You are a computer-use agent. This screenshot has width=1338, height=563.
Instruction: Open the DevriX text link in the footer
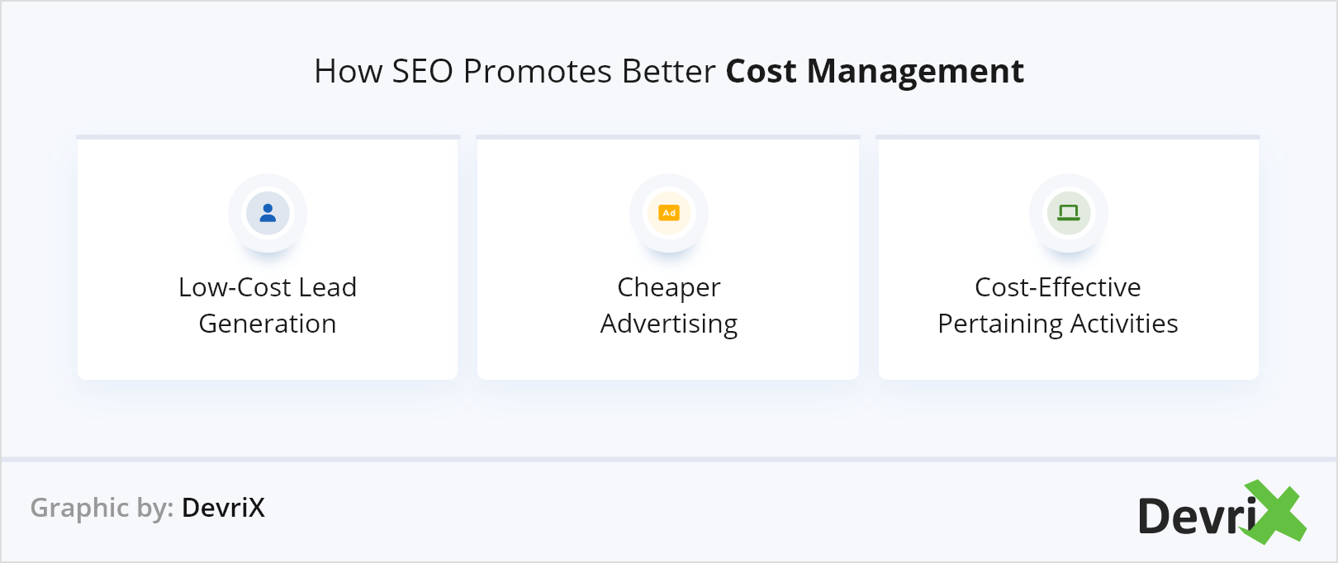pyautogui.click(x=223, y=508)
